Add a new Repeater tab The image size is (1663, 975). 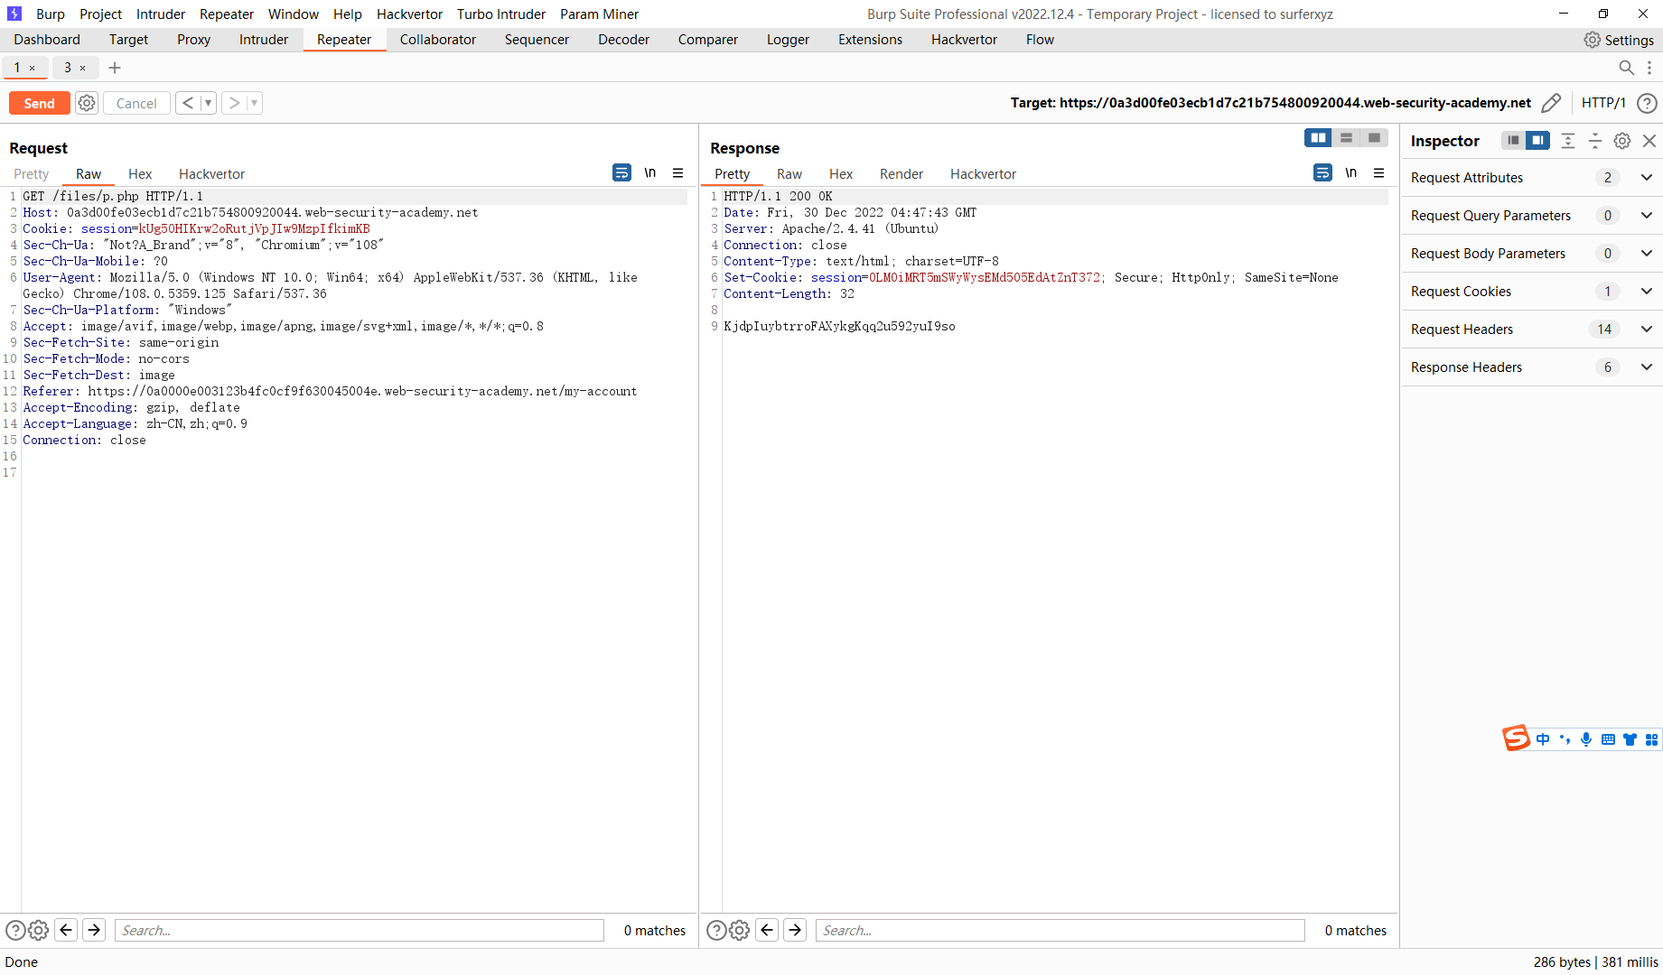pos(115,68)
